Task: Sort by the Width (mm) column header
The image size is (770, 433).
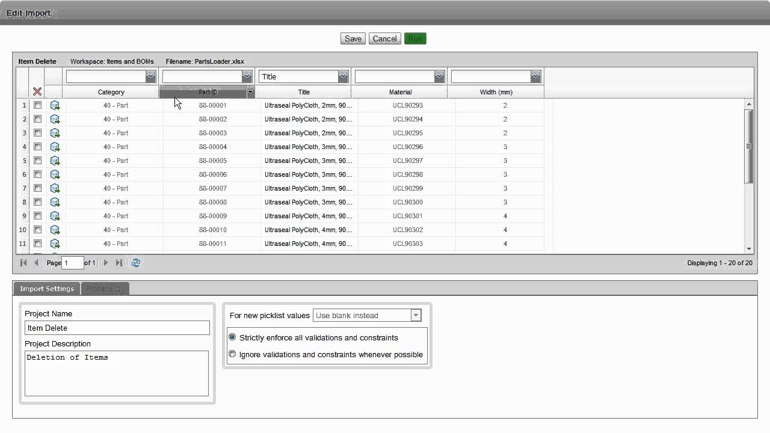Action: [x=496, y=92]
